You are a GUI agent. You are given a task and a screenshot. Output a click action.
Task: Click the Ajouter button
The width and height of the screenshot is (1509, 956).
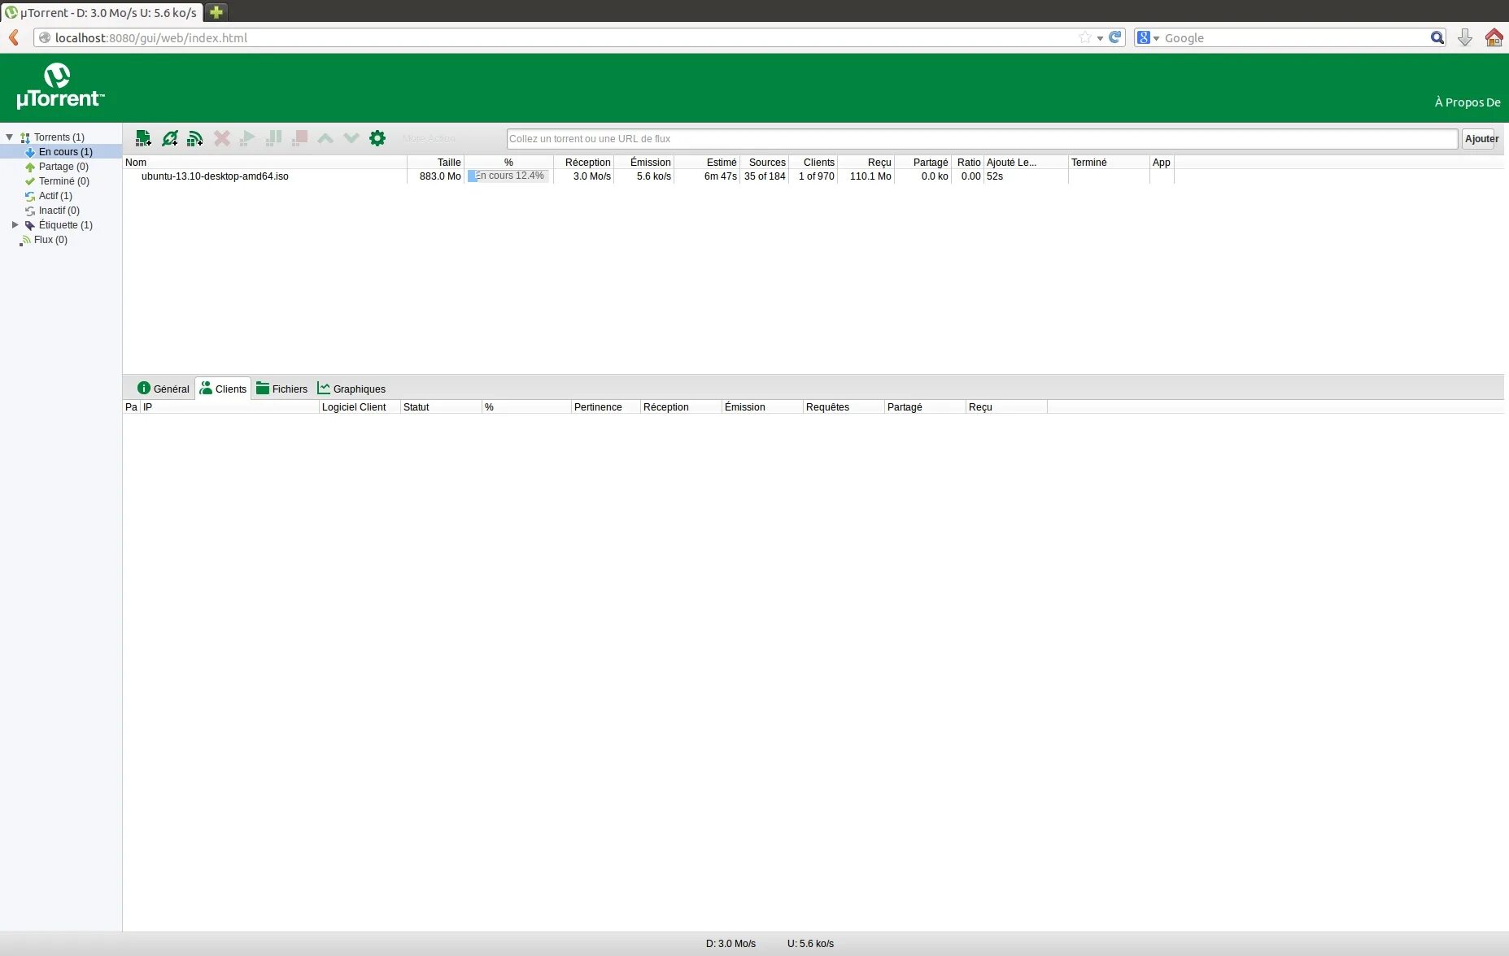pyautogui.click(x=1481, y=139)
